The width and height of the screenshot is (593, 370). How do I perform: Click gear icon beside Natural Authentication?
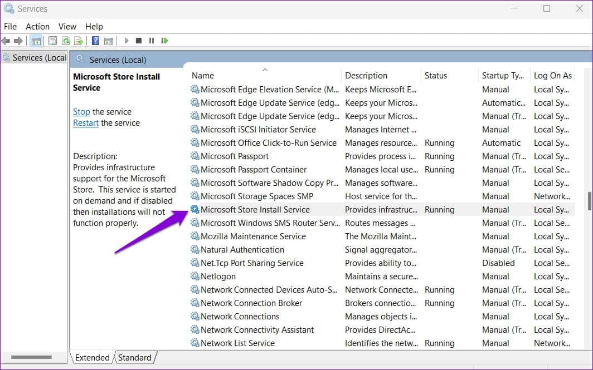195,249
